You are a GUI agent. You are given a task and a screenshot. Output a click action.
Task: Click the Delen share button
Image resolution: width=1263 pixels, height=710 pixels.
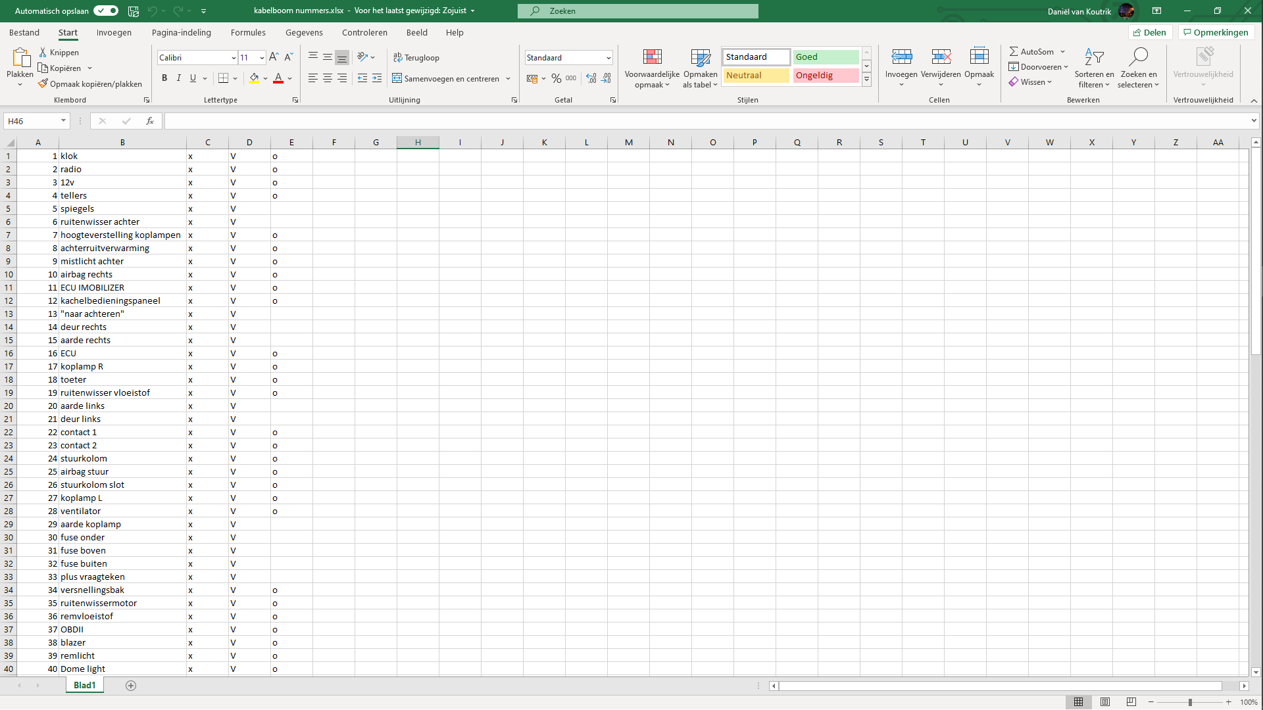pyautogui.click(x=1150, y=32)
